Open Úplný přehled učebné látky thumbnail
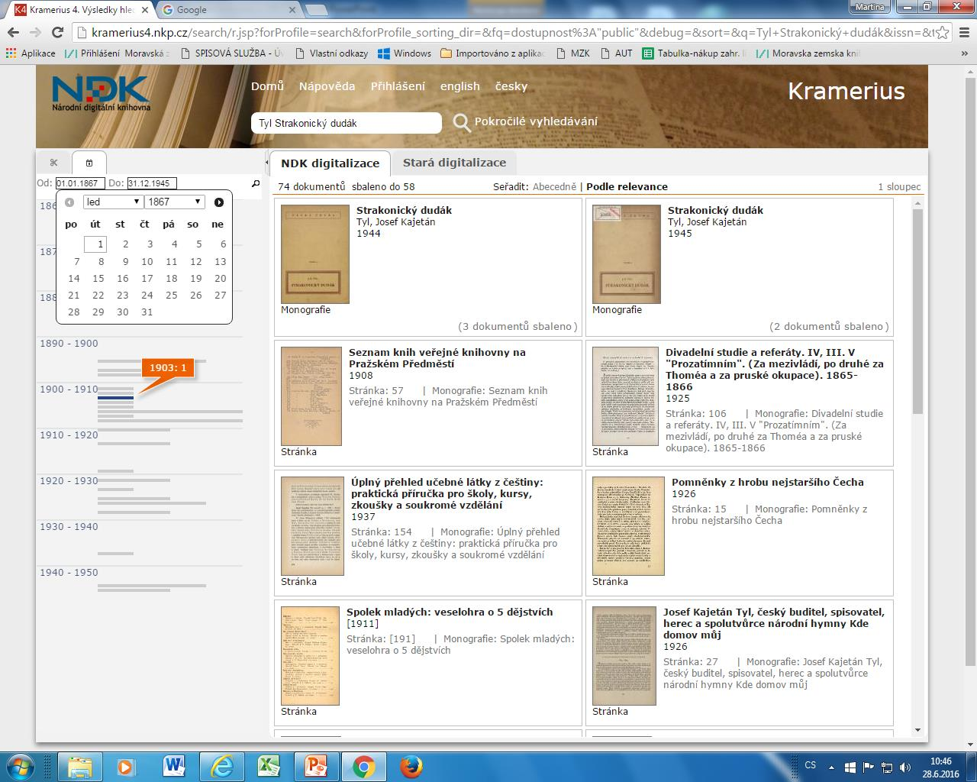 point(312,526)
